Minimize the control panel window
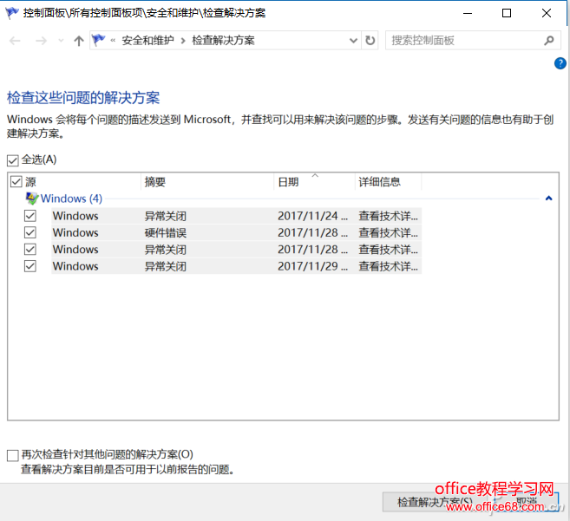The width and height of the screenshot is (570, 521). point(468,14)
